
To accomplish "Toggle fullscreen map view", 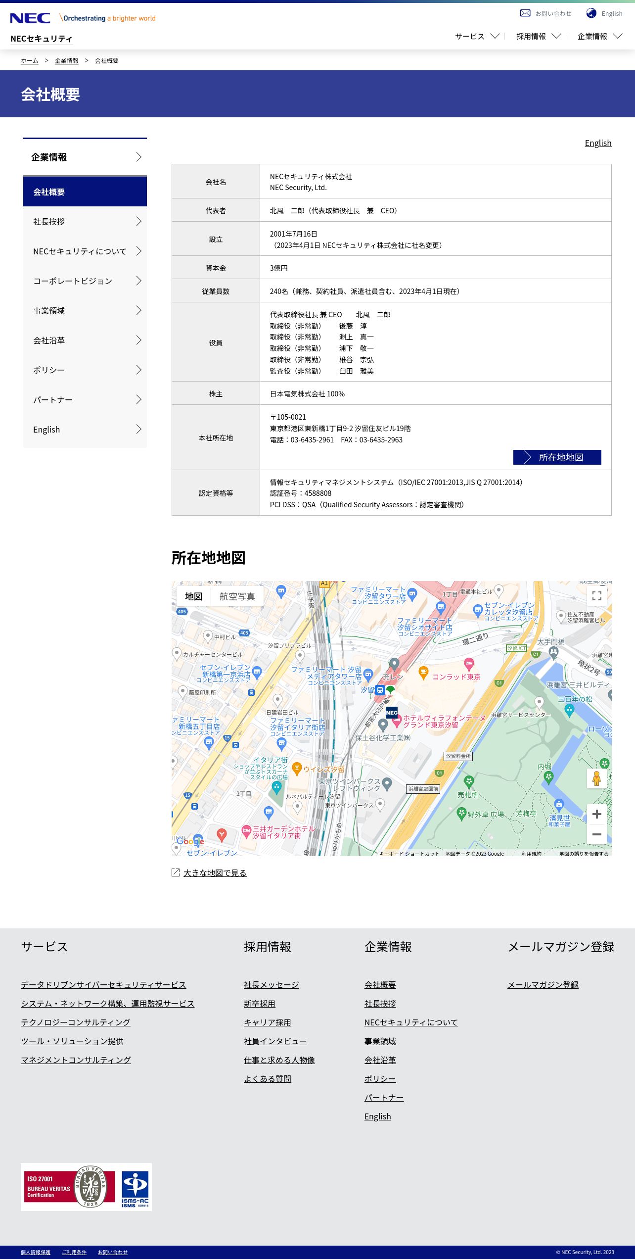I will [597, 596].
